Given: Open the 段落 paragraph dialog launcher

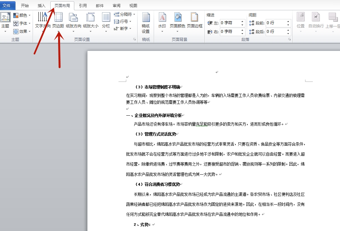Looking at the screenshot, I should [289, 39].
